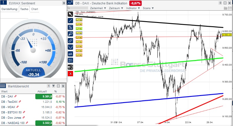The height and width of the screenshot is (126, 233).
Task: Click the pencil icon next to DB - DAX
Action: (15, 96)
